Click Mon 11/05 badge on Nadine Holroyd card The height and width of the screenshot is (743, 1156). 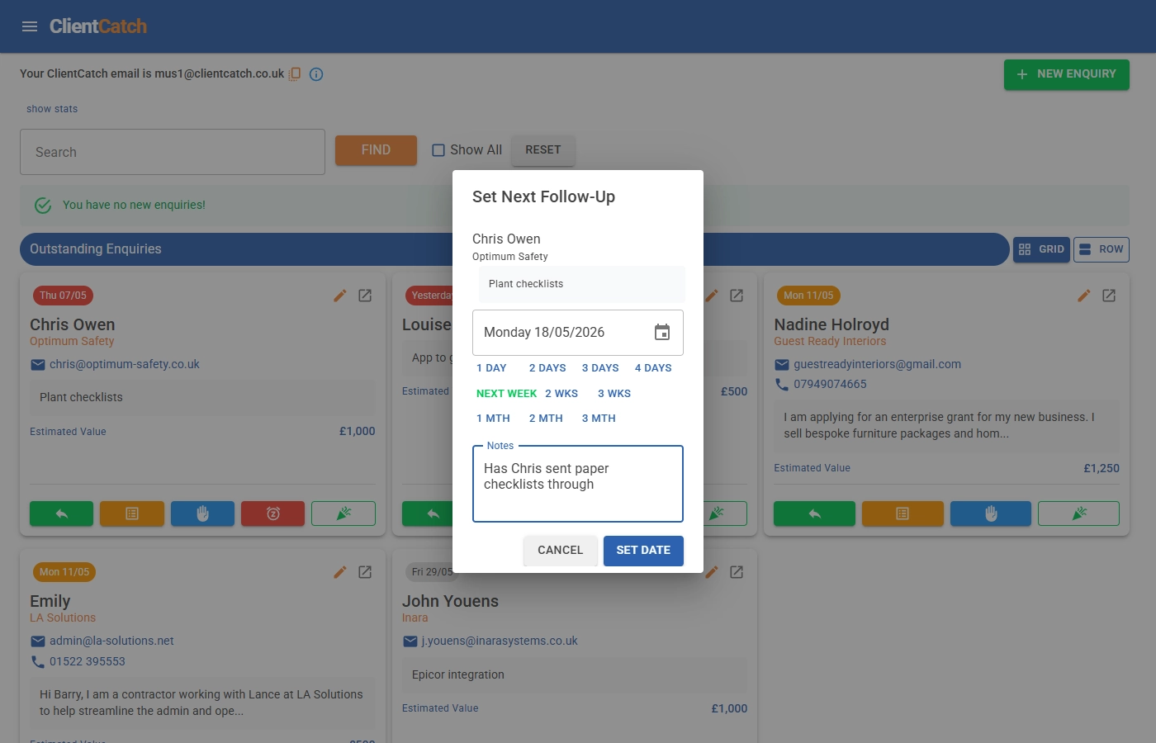pos(808,296)
